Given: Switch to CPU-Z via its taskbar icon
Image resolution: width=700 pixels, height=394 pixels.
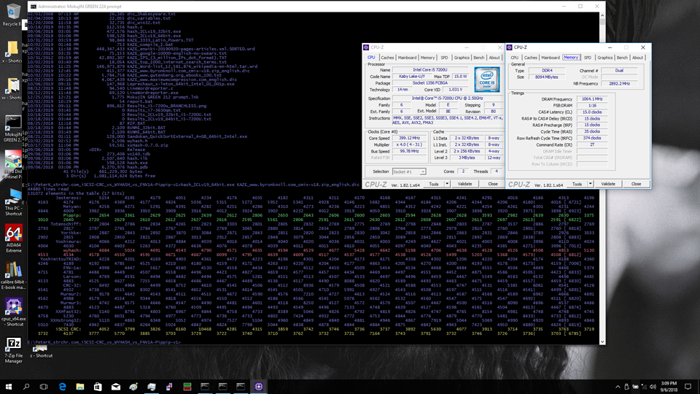Looking at the screenshot, I should (258, 387).
